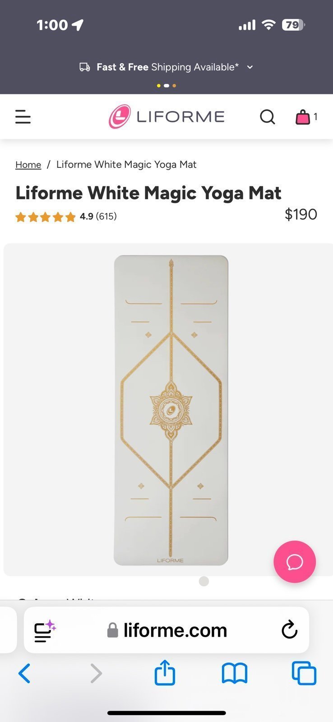This screenshot has width=333, height=722.
Task: Click the Liforme logo
Action: pos(166,117)
